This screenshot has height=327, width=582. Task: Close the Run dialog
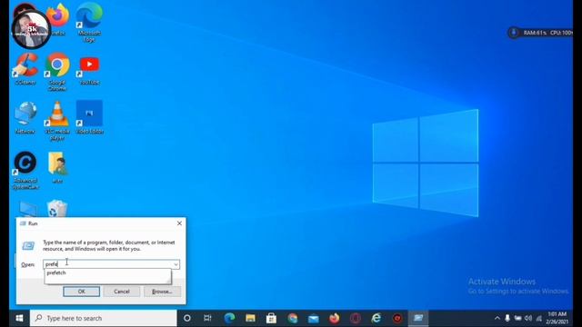click(179, 223)
